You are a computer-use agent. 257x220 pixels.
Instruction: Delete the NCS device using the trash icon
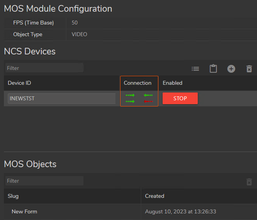coord(249,69)
